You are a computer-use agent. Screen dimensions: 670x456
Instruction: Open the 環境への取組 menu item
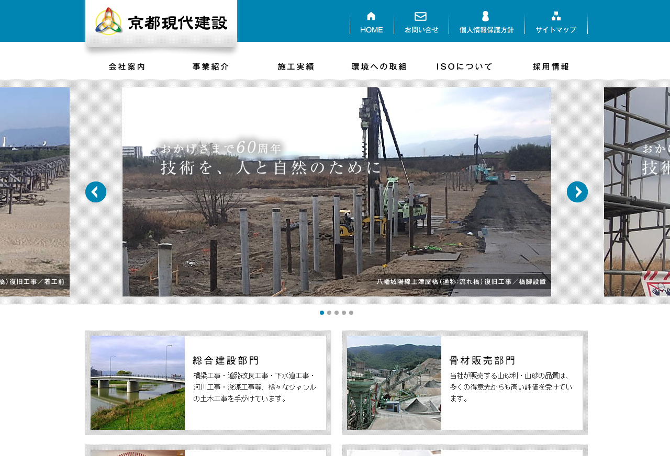[379, 67]
